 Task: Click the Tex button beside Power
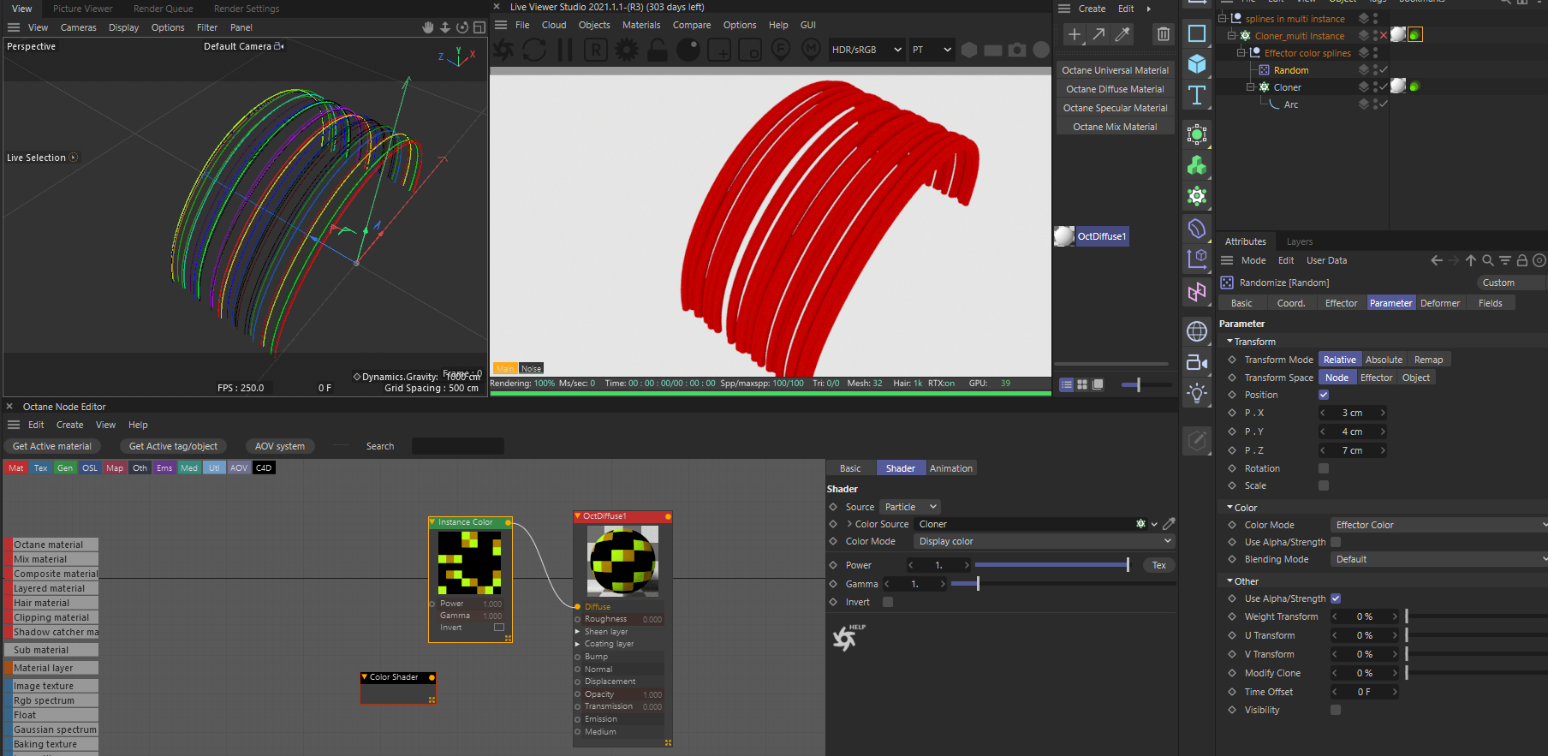pos(1158,565)
